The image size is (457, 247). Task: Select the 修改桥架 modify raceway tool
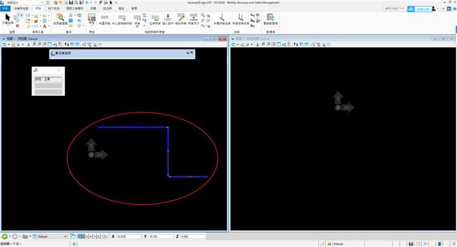(180, 19)
